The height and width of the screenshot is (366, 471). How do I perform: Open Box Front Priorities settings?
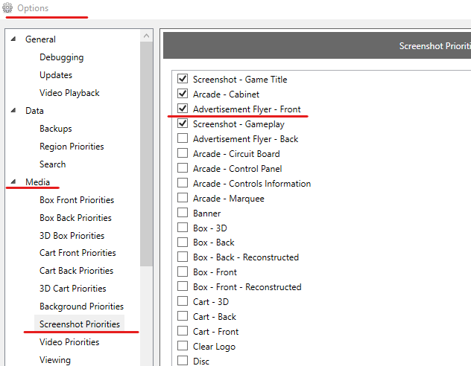click(x=77, y=200)
